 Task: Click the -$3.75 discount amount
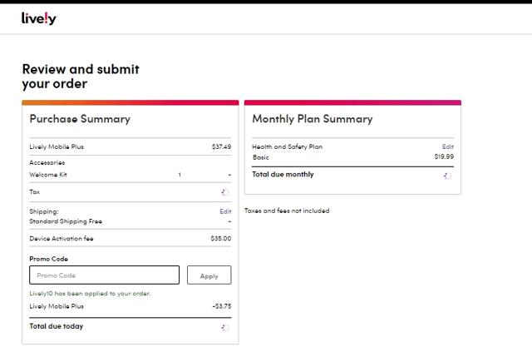[x=222, y=306]
